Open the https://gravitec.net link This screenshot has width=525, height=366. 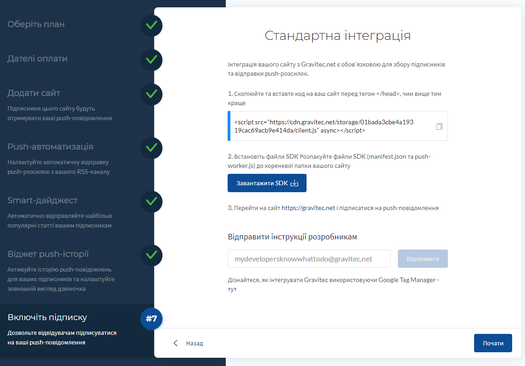308,208
